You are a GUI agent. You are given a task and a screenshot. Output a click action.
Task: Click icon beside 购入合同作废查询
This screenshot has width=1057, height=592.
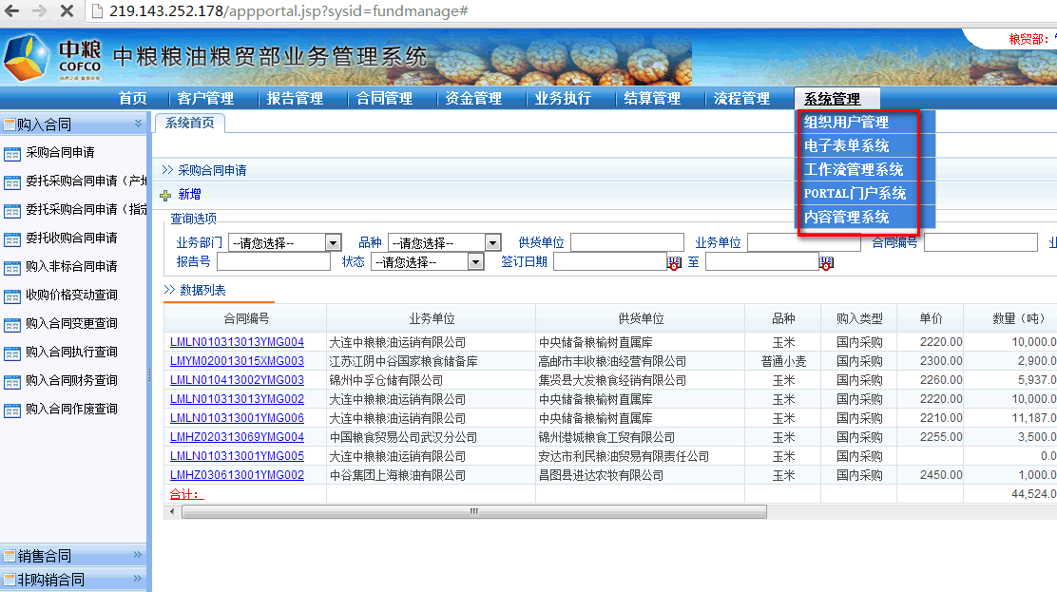12,411
